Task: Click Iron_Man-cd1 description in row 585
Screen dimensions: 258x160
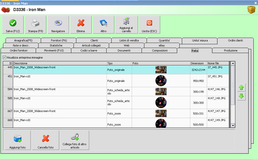Action: pos(22,98)
